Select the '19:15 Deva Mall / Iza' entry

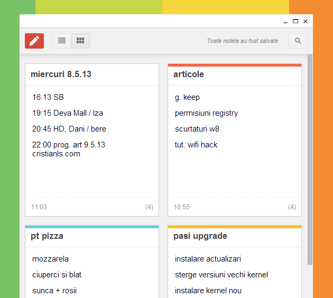point(68,113)
